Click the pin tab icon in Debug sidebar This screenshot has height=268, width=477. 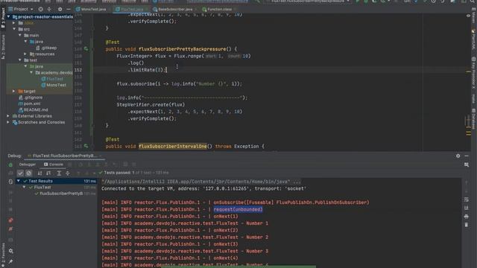pyautogui.click(x=10, y=261)
